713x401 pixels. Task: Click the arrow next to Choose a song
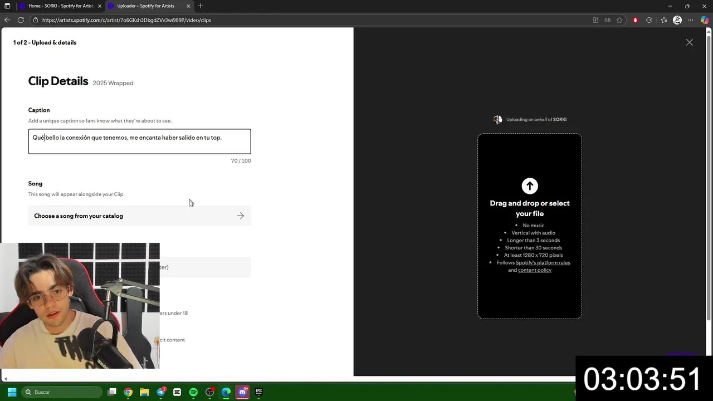pyautogui.click(x=240, y=216)
